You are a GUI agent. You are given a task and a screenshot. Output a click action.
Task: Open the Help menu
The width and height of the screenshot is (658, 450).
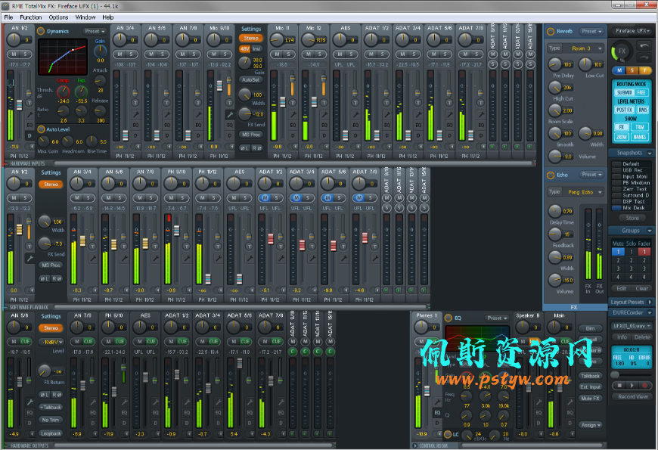click(108, 17)
